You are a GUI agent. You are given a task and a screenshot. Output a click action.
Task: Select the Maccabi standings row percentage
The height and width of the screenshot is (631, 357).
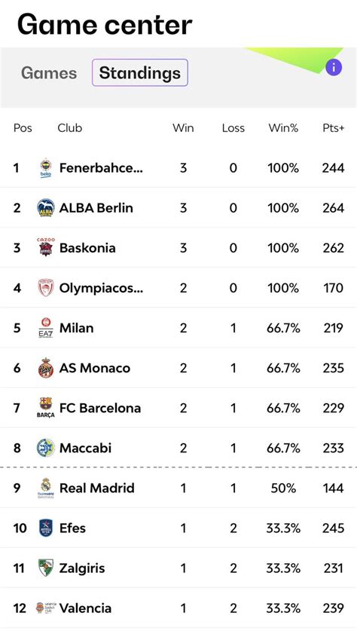pos(283,448)
